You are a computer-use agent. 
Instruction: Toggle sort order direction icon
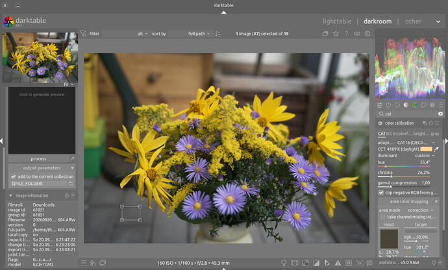pos(218,34)
